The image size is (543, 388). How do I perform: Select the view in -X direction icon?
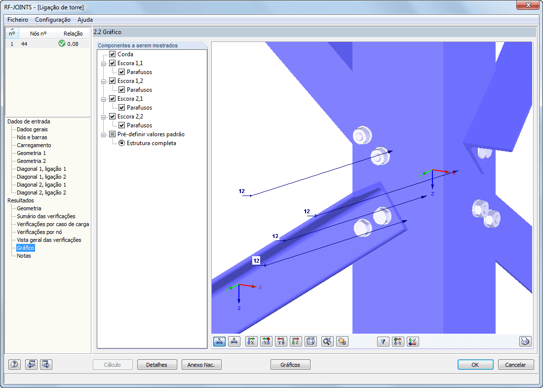266,341
